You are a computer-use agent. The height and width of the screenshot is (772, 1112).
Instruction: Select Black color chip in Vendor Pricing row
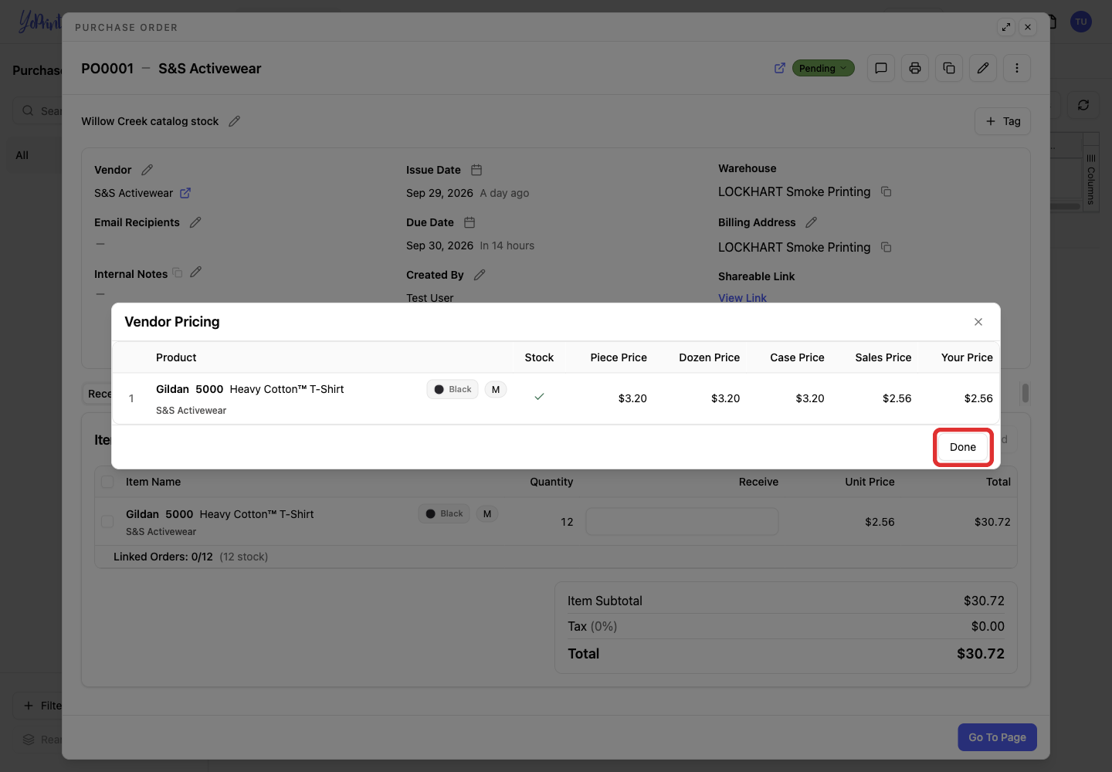click(x=453, y=389)
